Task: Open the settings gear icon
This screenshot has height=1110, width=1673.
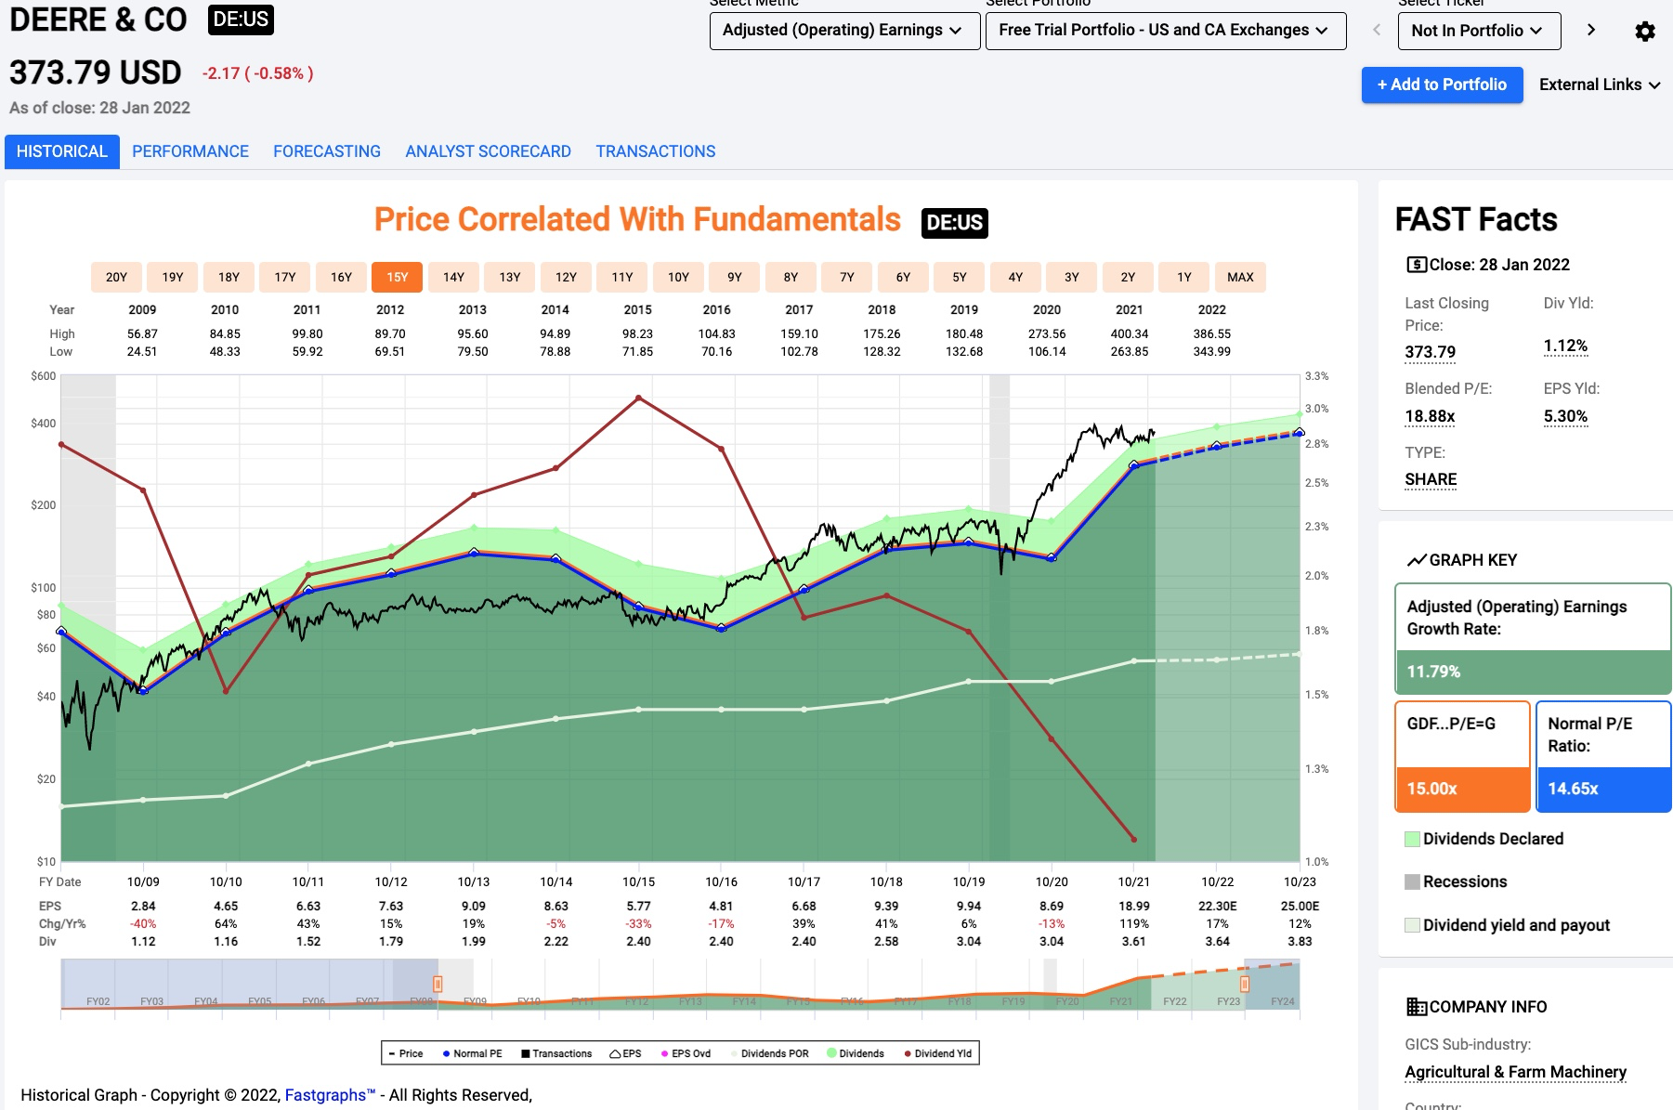Action: (x=1644, y=32)
